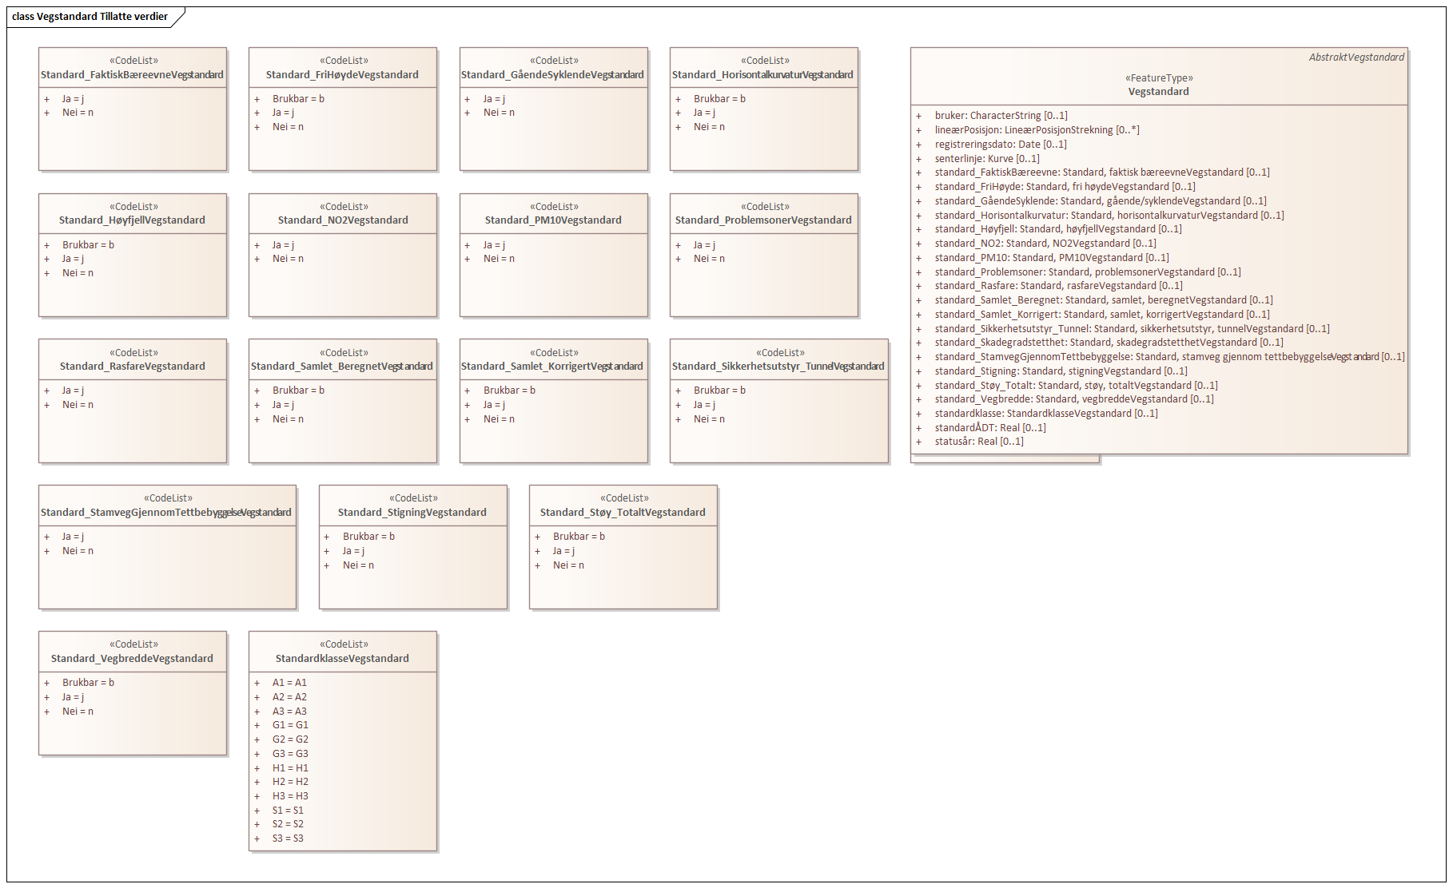Select the class Vegstandard Tillatte verdier diagram tab

click(90, 17)
